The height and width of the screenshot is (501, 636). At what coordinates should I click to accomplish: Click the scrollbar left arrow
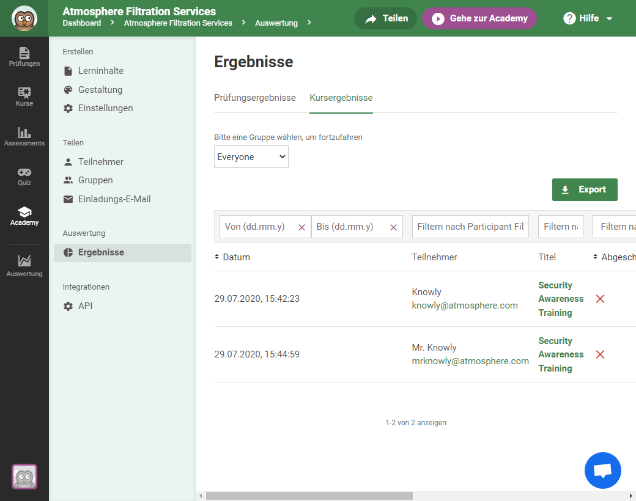(x=201, y=496)
